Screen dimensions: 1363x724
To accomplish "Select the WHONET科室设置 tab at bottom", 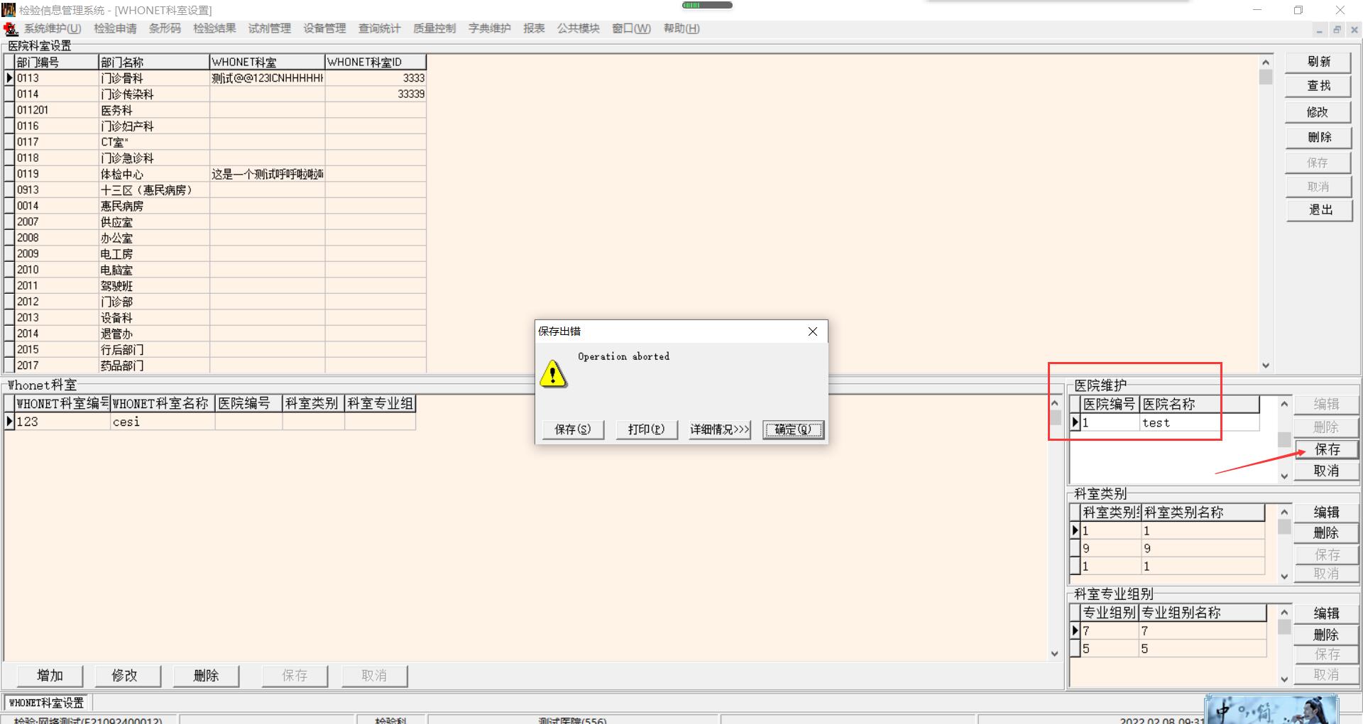I will coord(46,703).
